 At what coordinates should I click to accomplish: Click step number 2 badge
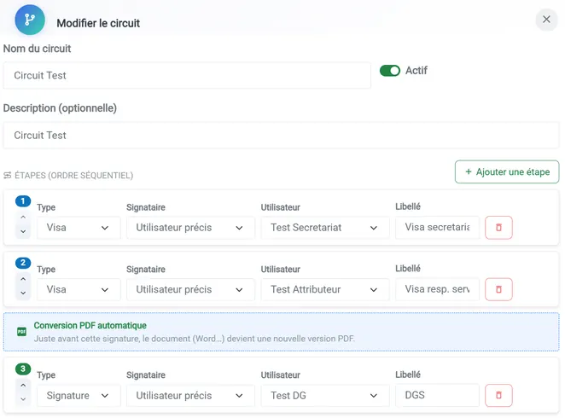(23, 263)
